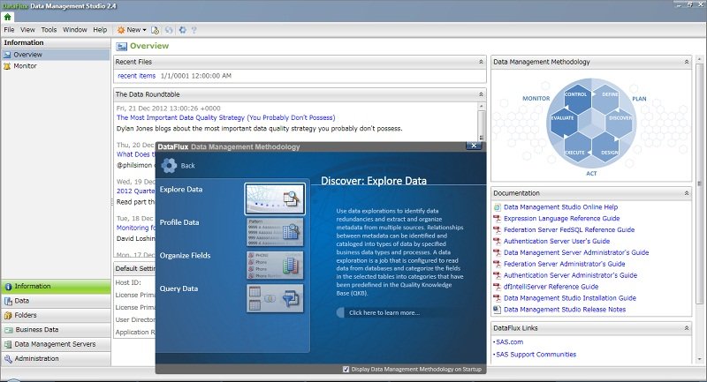Switch to the Folders navigation pane

click(56, 315)
